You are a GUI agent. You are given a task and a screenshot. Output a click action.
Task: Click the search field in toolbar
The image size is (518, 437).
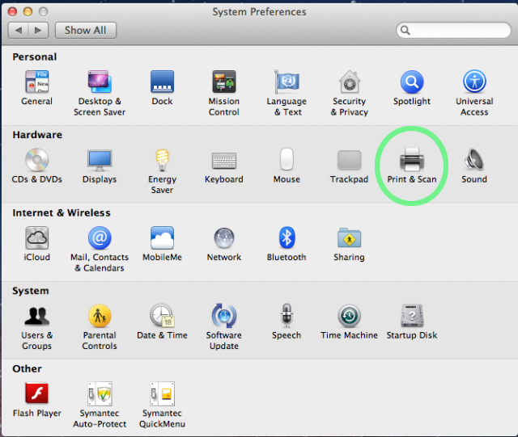click(453, 31)
